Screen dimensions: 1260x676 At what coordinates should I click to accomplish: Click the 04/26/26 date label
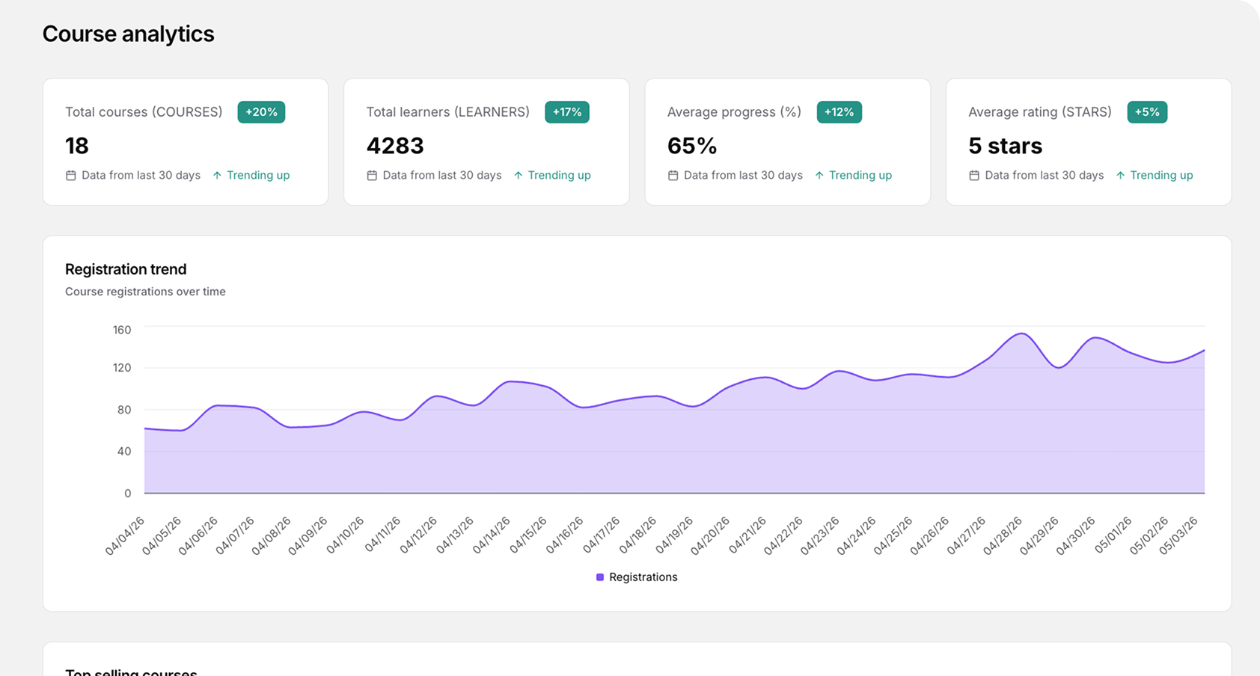click(x=930, y=535)
